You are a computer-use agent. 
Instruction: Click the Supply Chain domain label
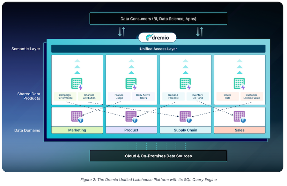pyautogui.click(x=185, y=130)
